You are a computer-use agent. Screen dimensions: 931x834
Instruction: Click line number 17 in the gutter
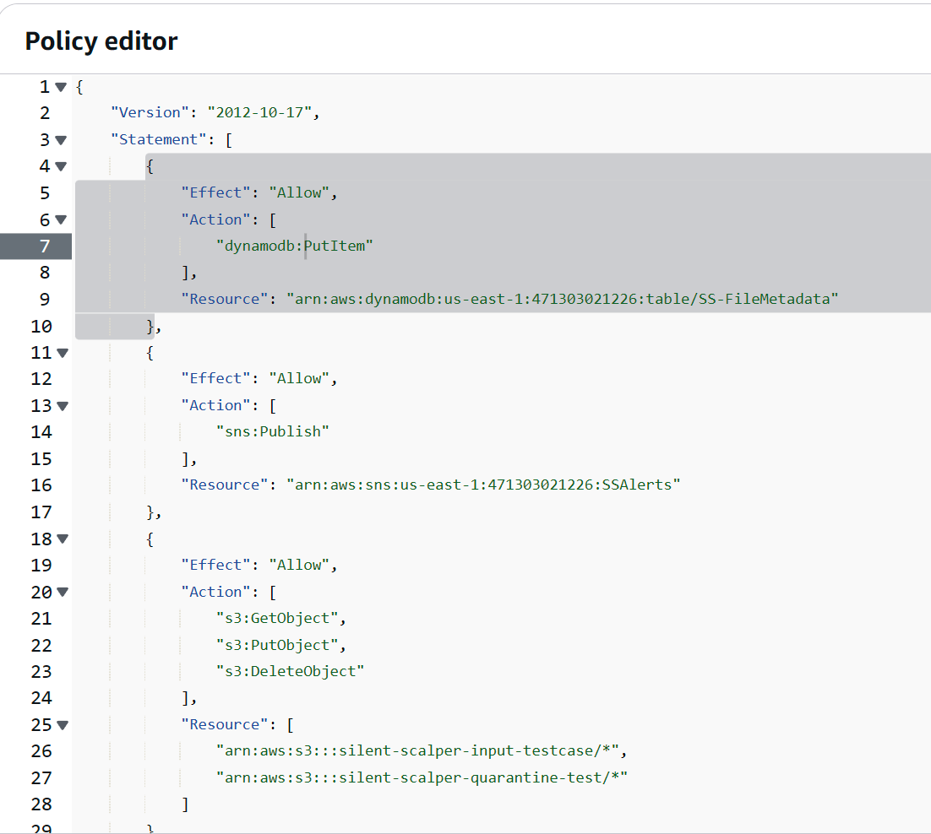41,512
